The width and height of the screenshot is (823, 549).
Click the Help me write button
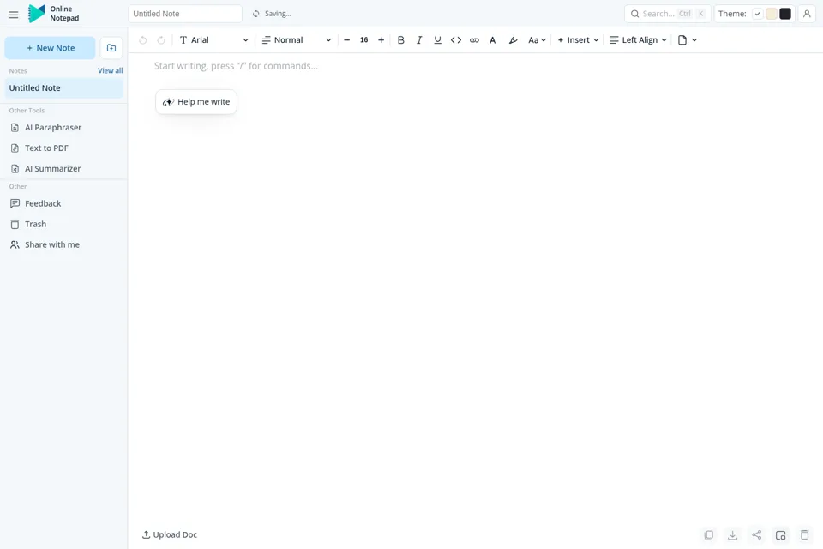click(196, 102)
